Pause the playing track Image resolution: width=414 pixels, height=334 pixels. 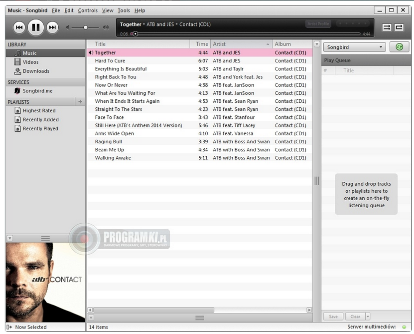[36, 27]
